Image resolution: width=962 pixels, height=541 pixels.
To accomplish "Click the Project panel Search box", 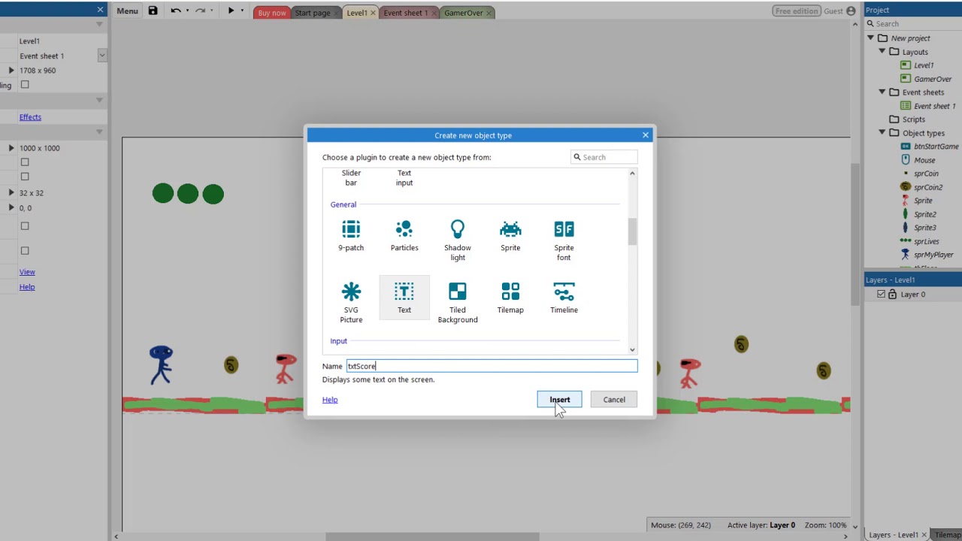I will pyautogui.click(x=912, y=24).
